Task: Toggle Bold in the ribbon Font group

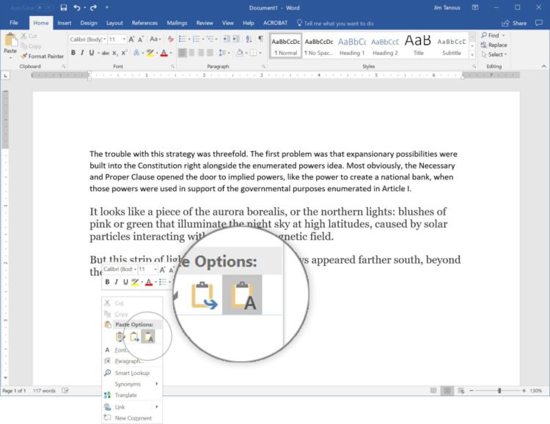Action: tap(73, 53)
